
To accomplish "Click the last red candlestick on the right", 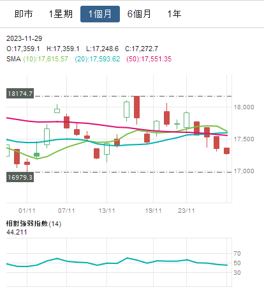I will 226,151.
